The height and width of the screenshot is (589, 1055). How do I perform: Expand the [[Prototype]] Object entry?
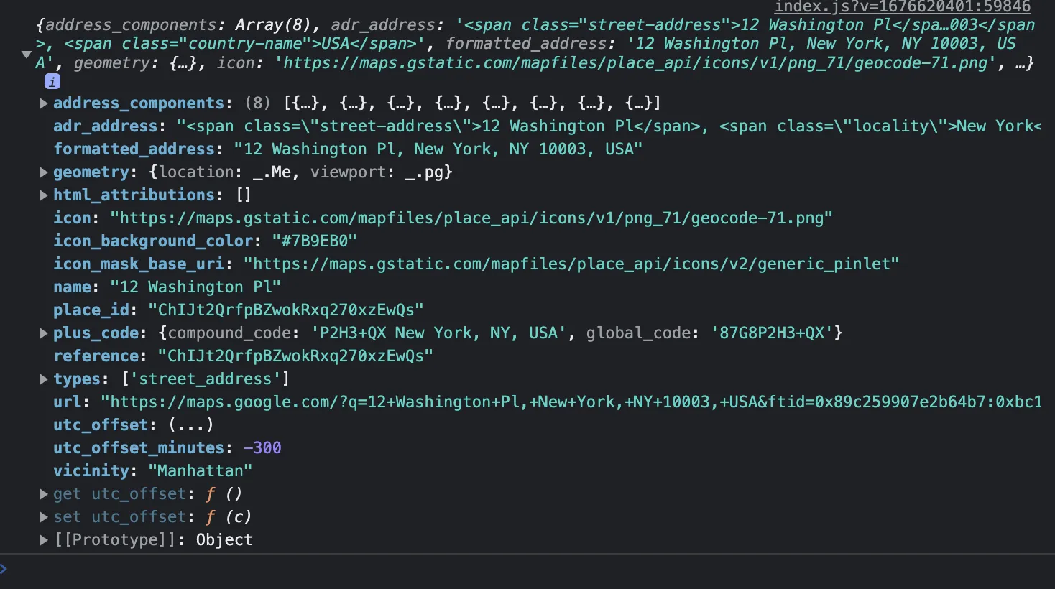pos(44,540)
